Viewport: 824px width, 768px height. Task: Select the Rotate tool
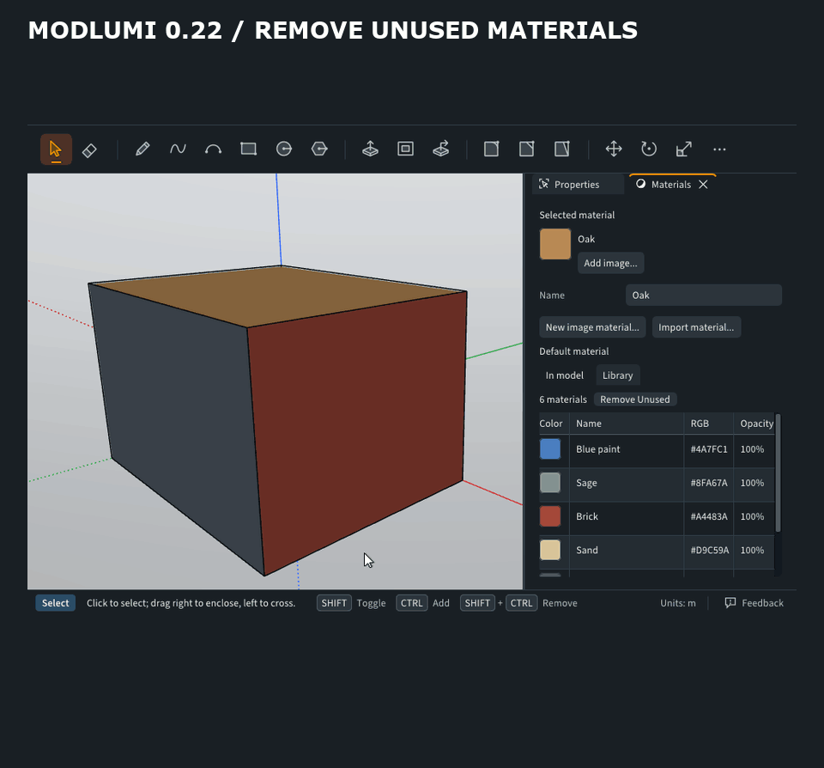click(649, 149)
